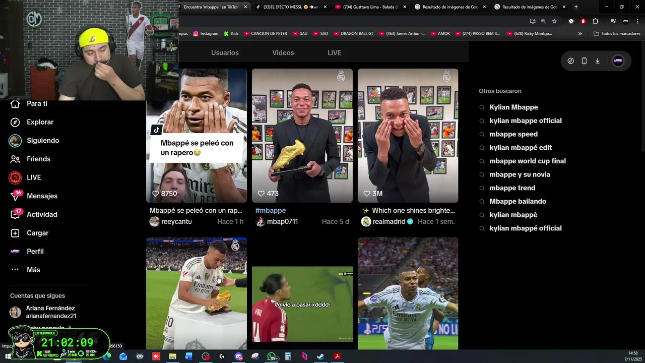Open realmadrid verified profile link
Image resolution: width=645 pixels, height=363 pixels.
coord(389,221)
